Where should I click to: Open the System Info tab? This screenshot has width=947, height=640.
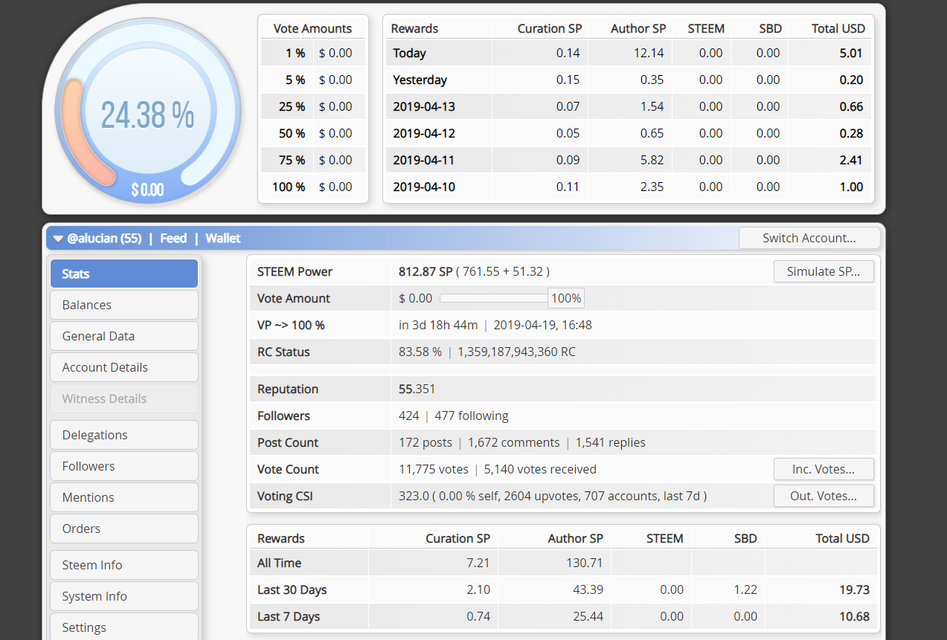tap(124, 596)
